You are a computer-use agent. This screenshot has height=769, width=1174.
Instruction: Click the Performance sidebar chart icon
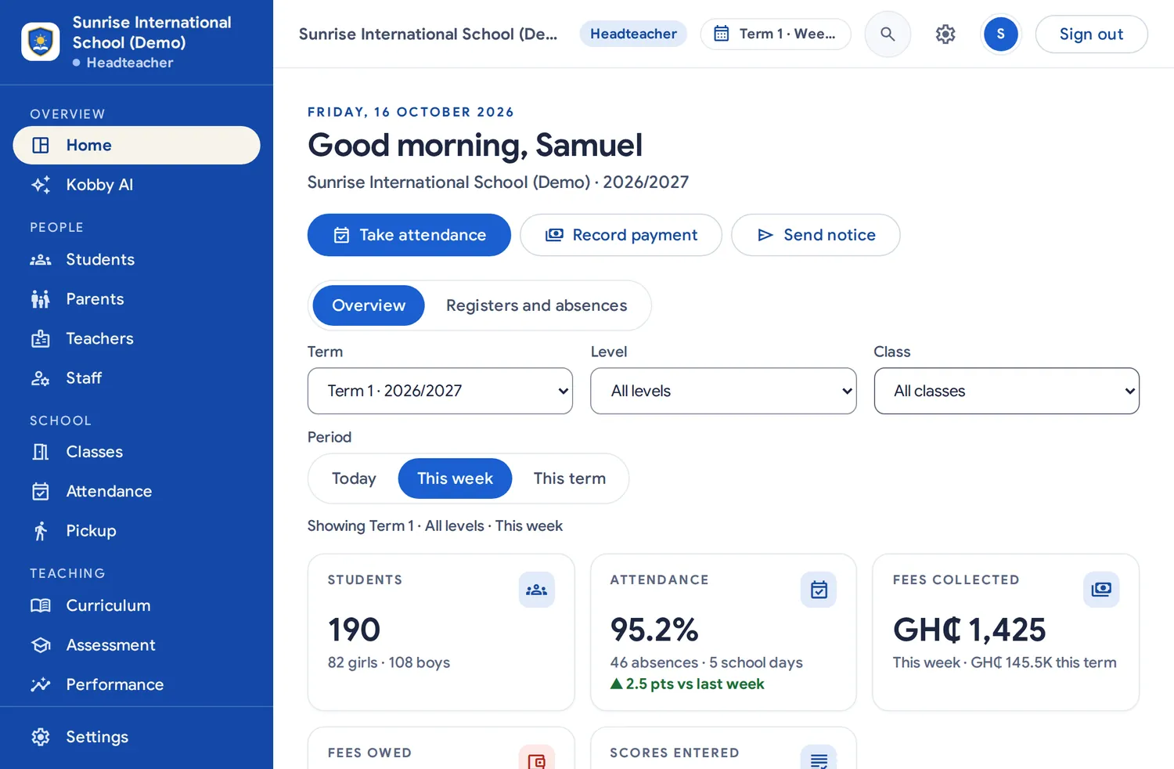click(x=41, y=684)
